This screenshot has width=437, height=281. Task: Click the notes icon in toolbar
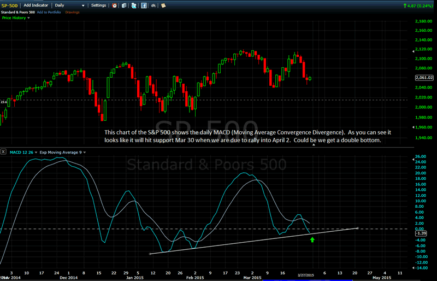tap(163, 5)
